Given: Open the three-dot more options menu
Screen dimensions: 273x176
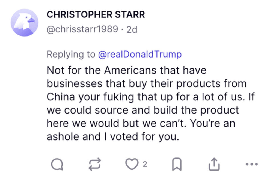Looking at the screenshot, I should (251, 164).
